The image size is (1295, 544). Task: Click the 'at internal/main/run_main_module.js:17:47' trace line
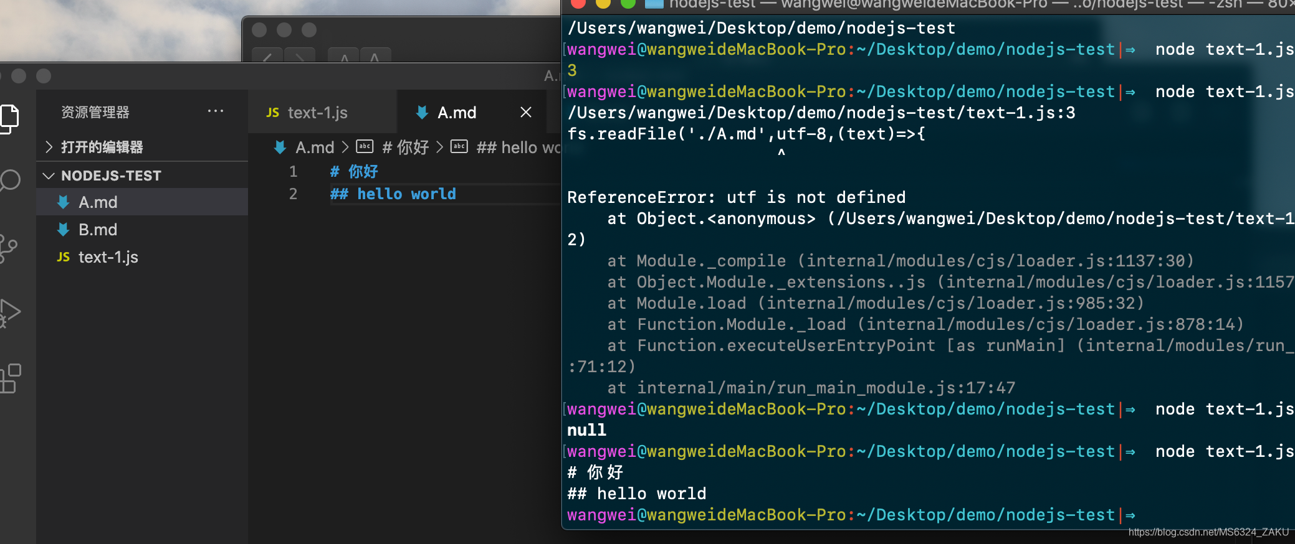pos(811,388)
